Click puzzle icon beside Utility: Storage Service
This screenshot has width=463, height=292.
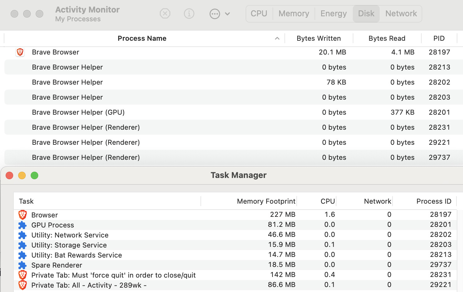pyautogui.click(x=22, y=245)
